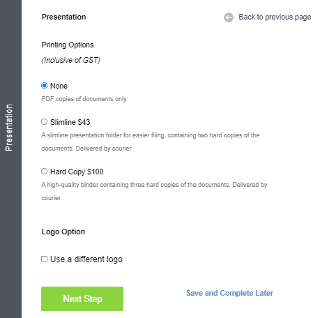The image size is (320, 318).
Task: Open the Save and Complete Later link
Action: (229, 293)
